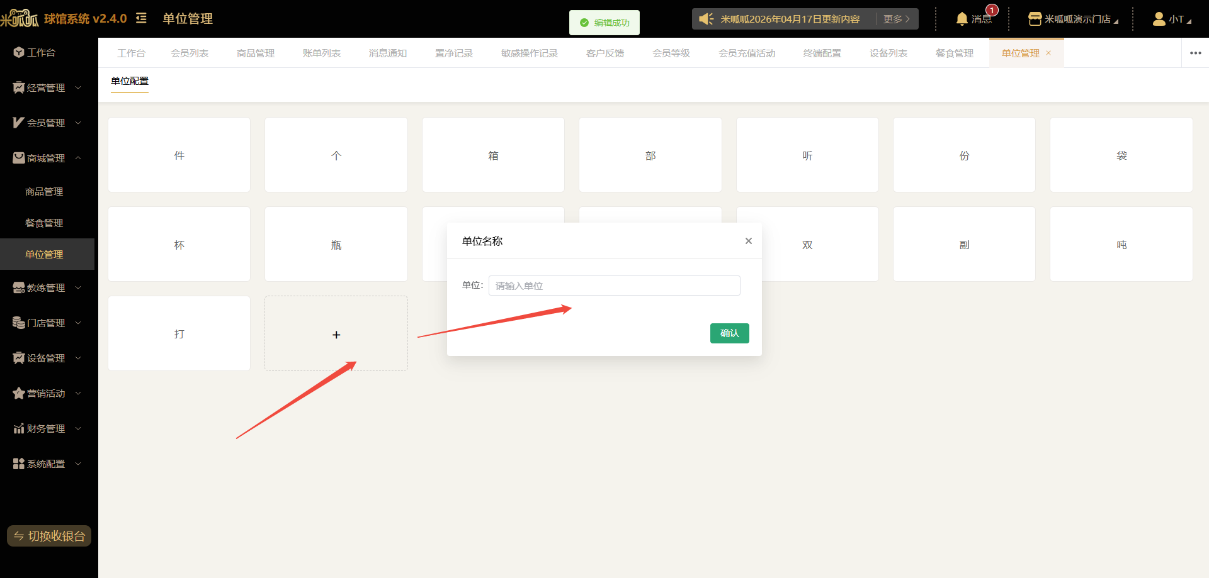The height and width of the screenshot is (578, 1209).
Task: Open 餐食管理 in the sidebar
Action: [44, 223]
